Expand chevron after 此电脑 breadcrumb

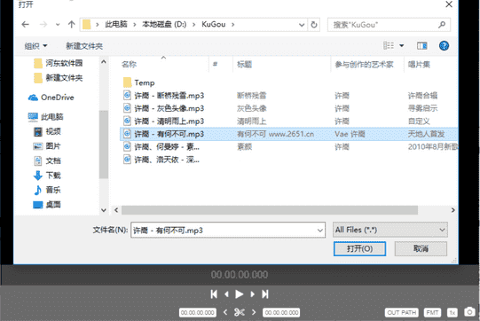coord(134,25)
